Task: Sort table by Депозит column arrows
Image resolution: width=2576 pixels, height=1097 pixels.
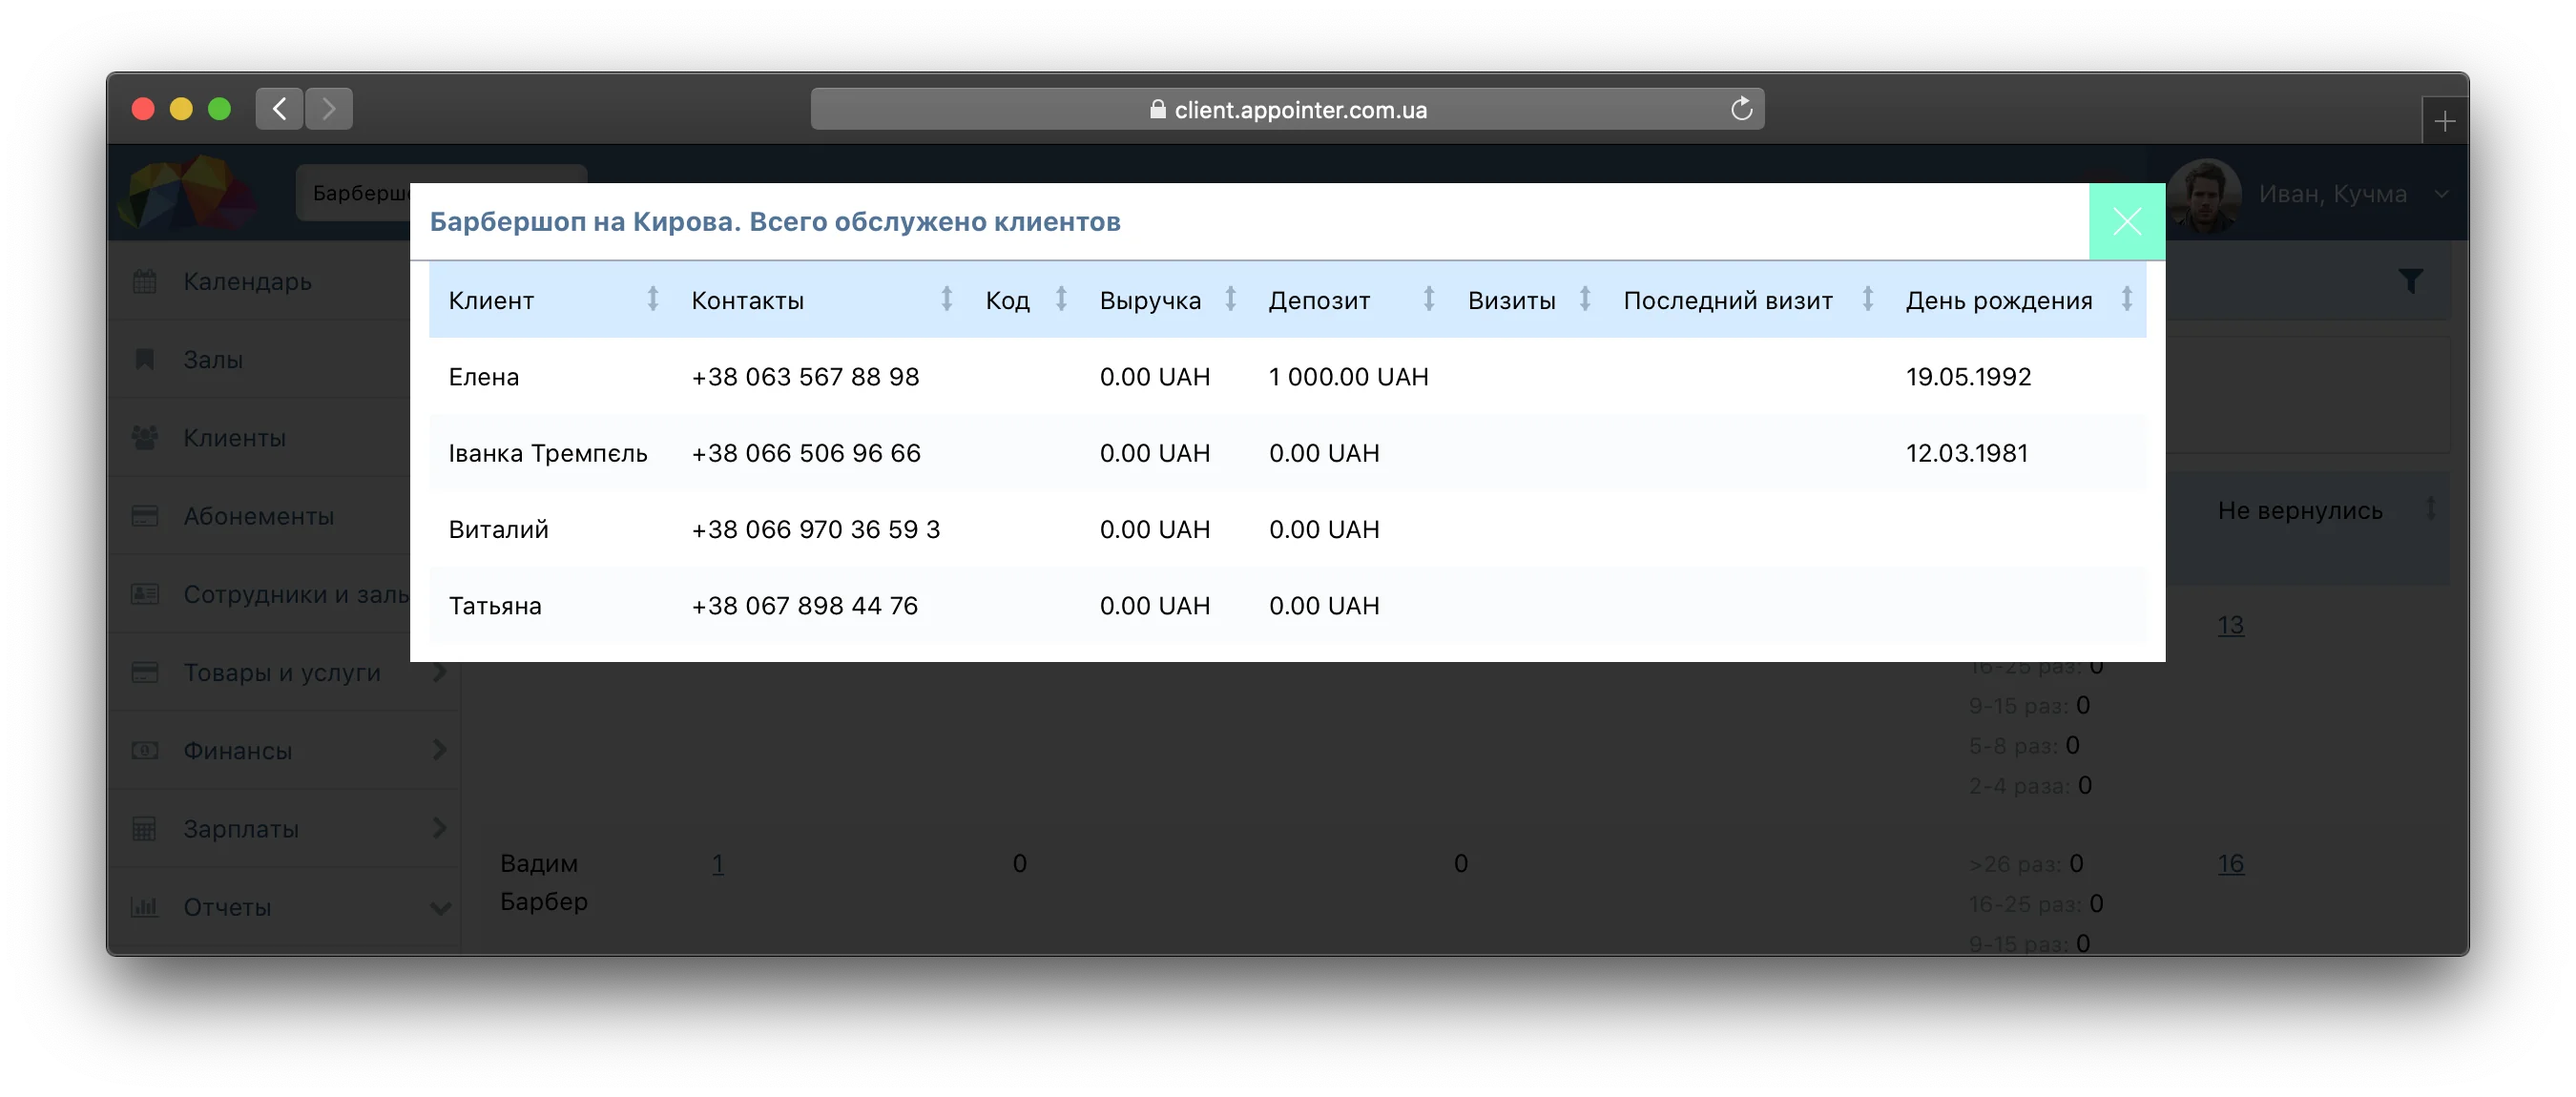Action: [x=1429, y=299]
